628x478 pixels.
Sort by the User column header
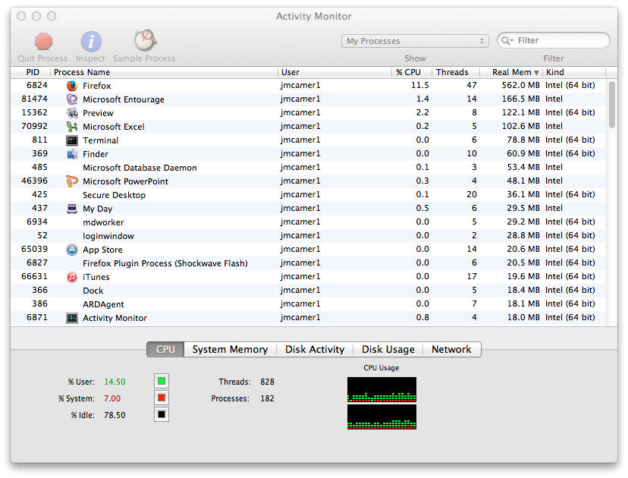pyautogui.click(x=334, y=72)
